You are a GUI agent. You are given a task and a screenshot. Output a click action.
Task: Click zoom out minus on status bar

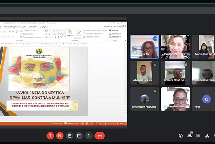[100, 124]
